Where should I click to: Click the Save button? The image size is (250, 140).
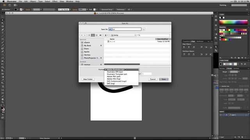(x=164, y=79)
